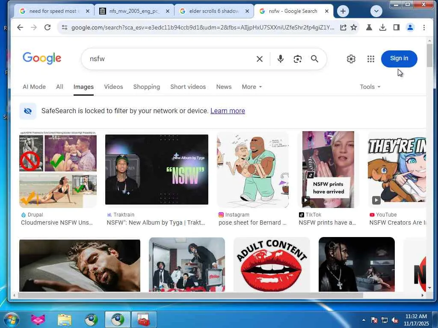The image size is (438, 328).
Task: Select the News results tab
Action: [224, 87]
